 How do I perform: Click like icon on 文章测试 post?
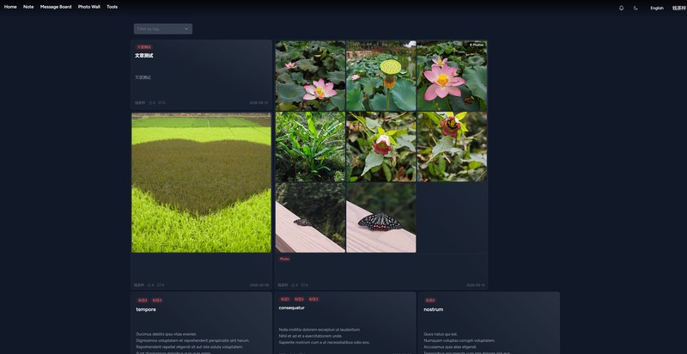(x=152, y=103)
